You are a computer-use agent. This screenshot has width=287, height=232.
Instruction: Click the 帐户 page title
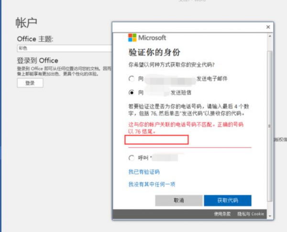coord(26,23)
